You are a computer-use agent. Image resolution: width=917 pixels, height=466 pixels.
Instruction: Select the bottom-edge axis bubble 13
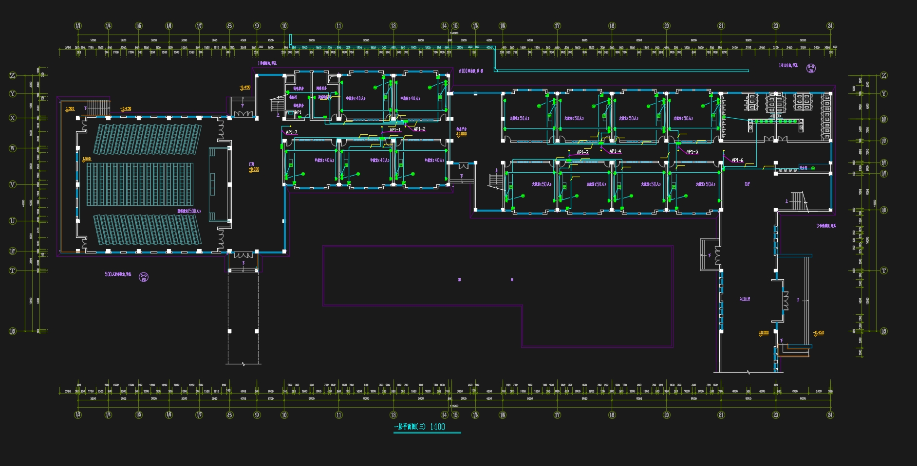[x=393, y=415]
